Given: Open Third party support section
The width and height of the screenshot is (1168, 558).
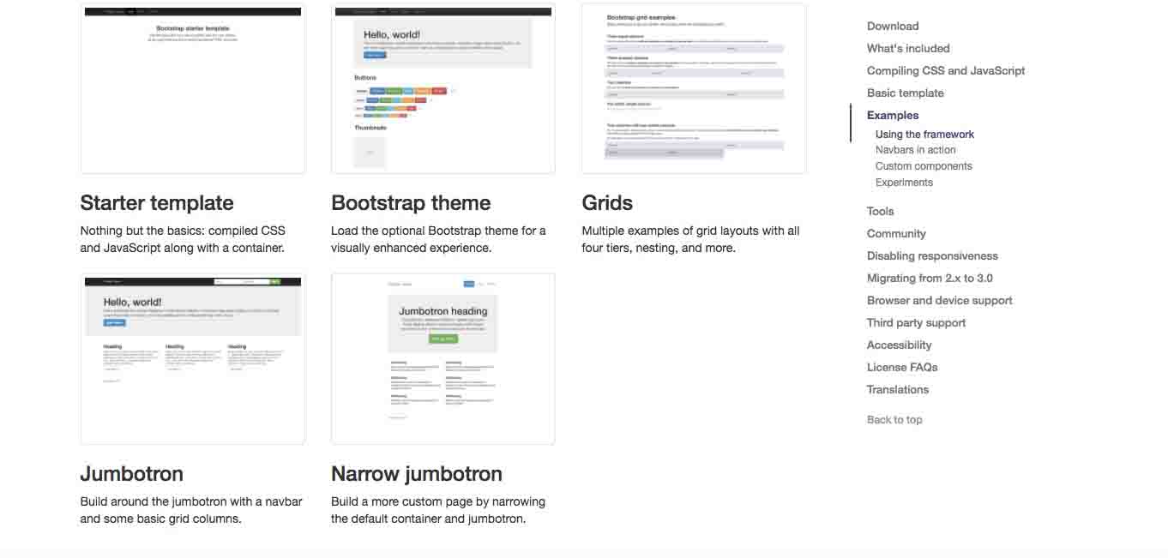Looking at the screenshot, I should pyautogui.click(x=916, y=323).
